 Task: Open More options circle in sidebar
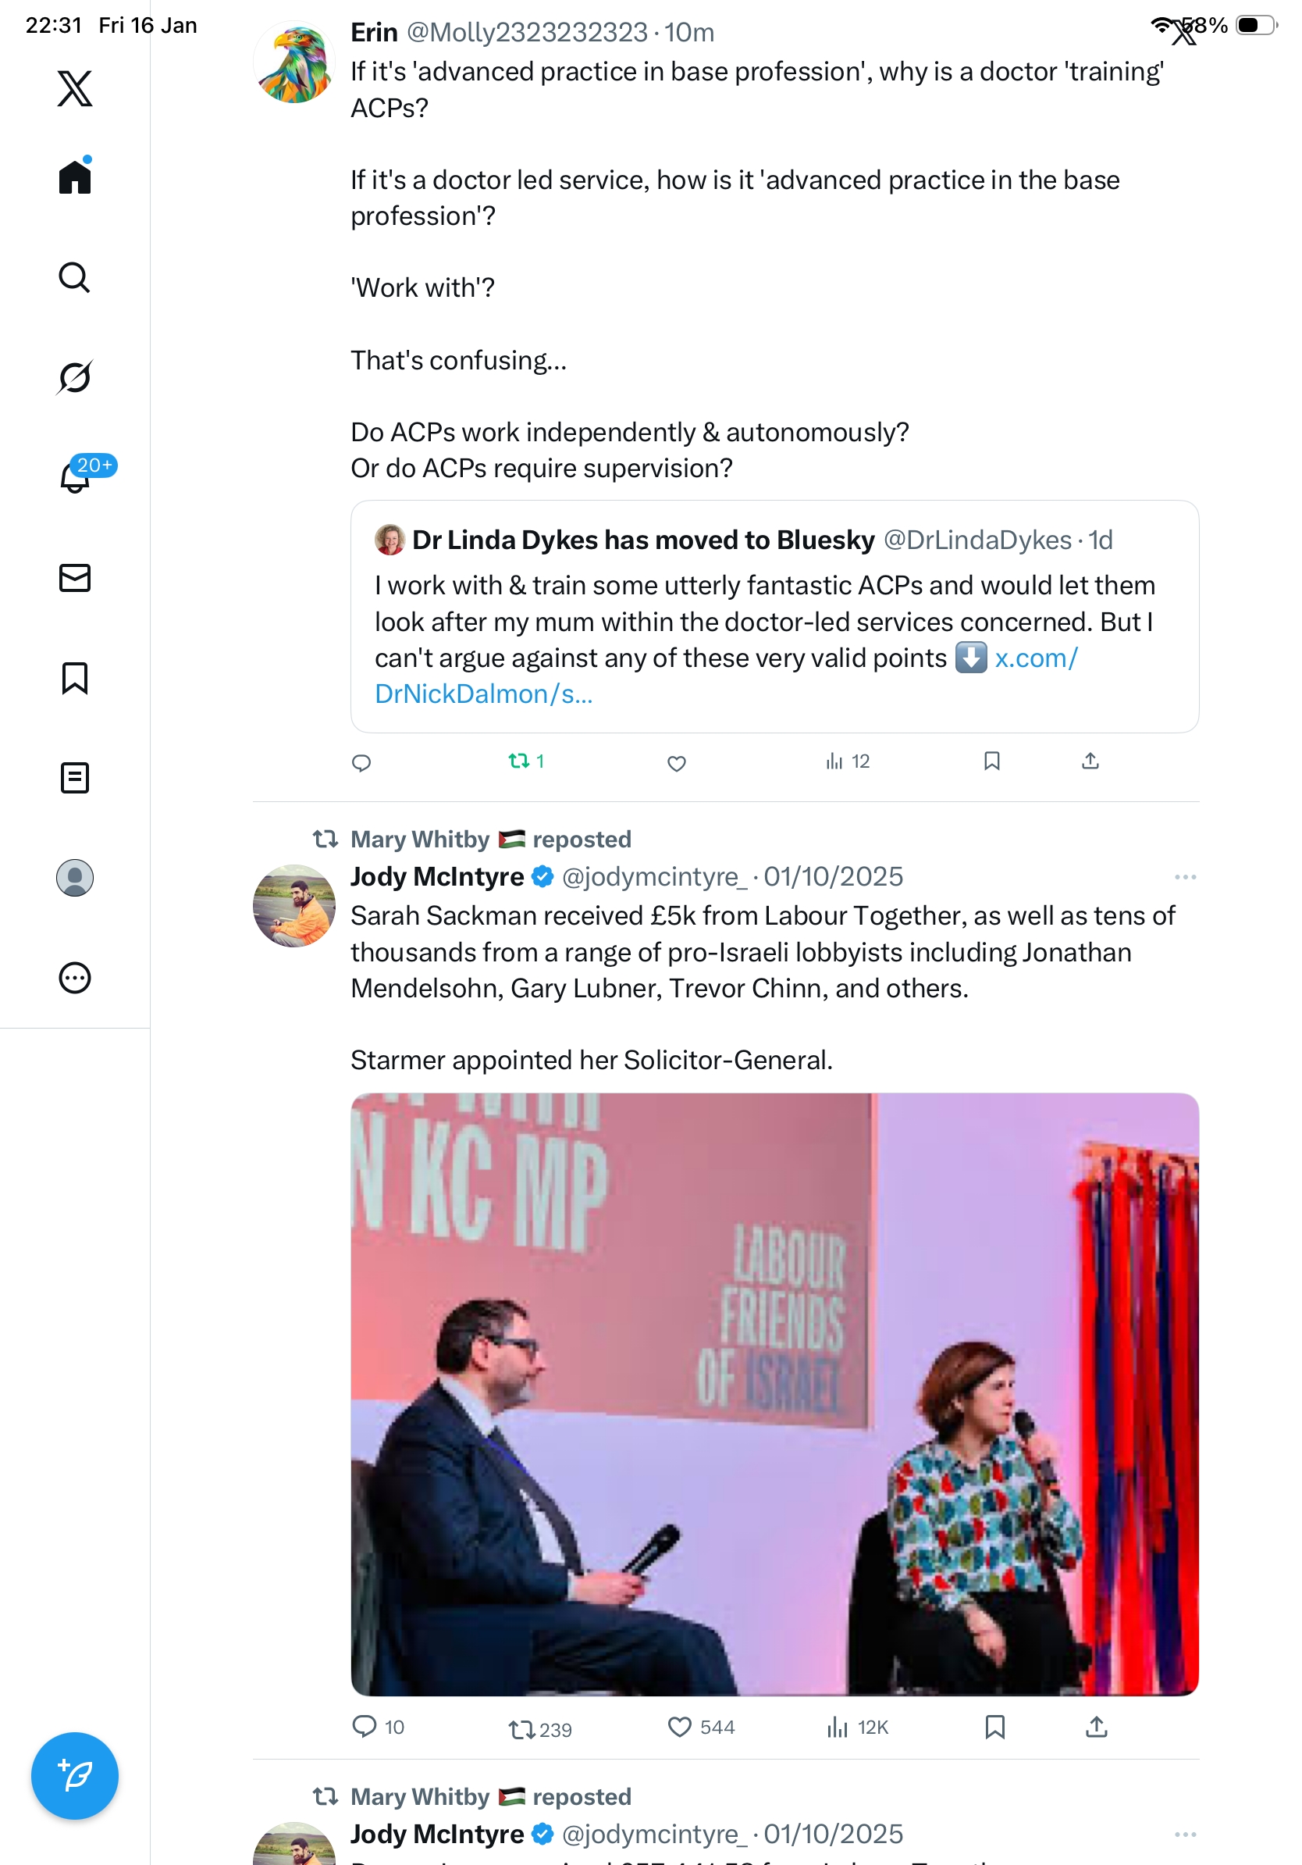75,977
